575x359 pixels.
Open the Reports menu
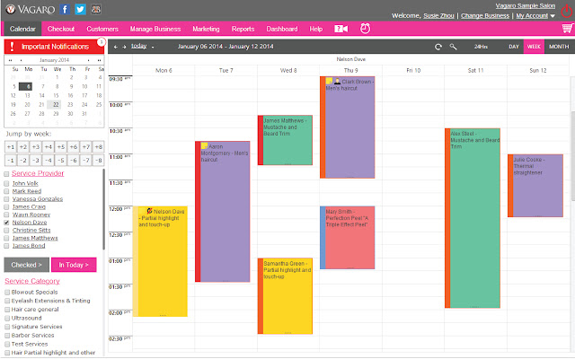(243, 29)
